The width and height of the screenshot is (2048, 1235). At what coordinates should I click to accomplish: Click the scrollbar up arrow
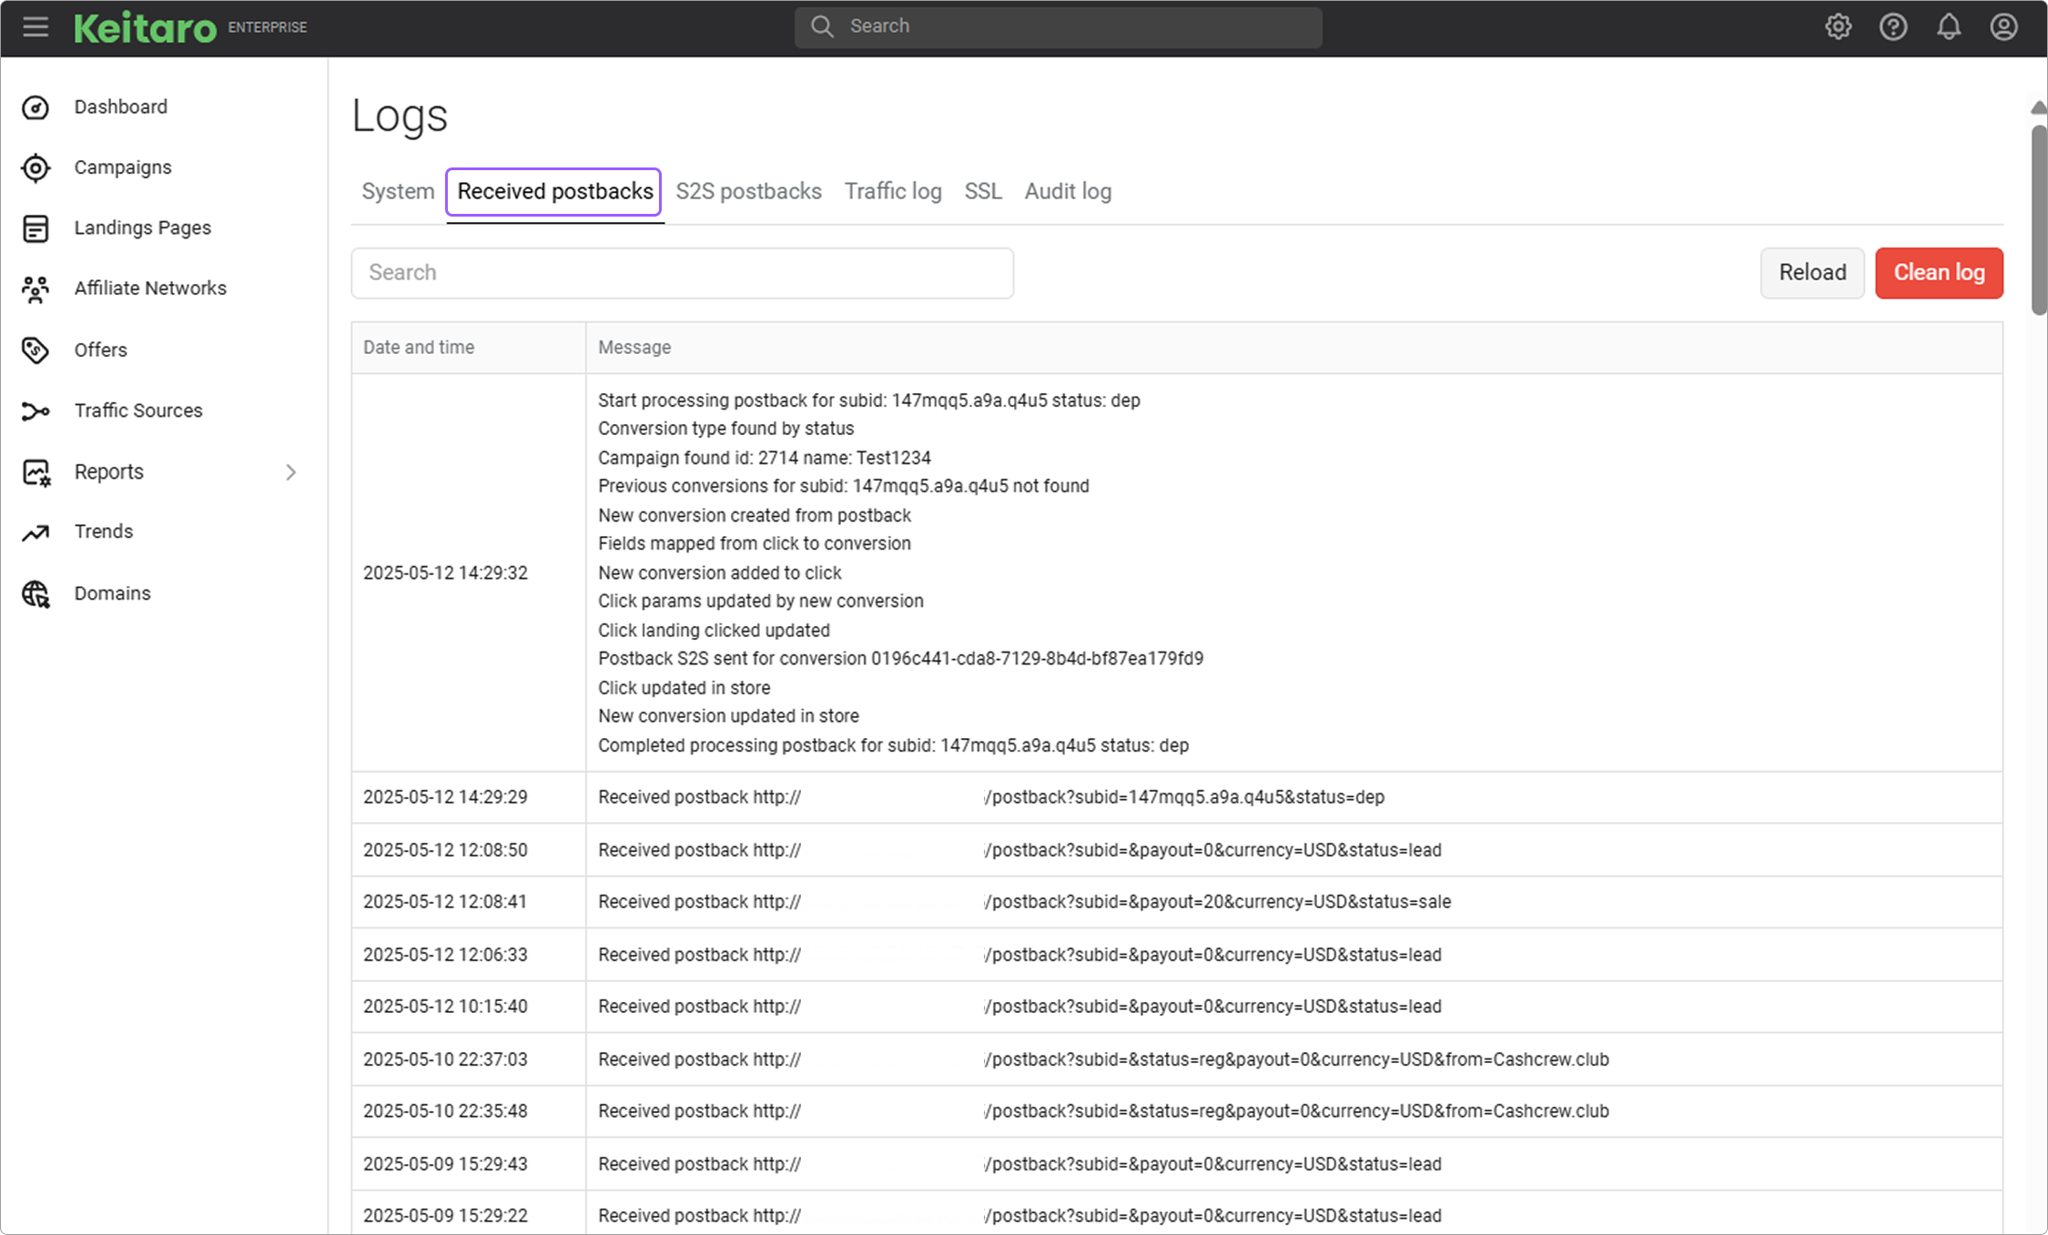click(2039, 107)
